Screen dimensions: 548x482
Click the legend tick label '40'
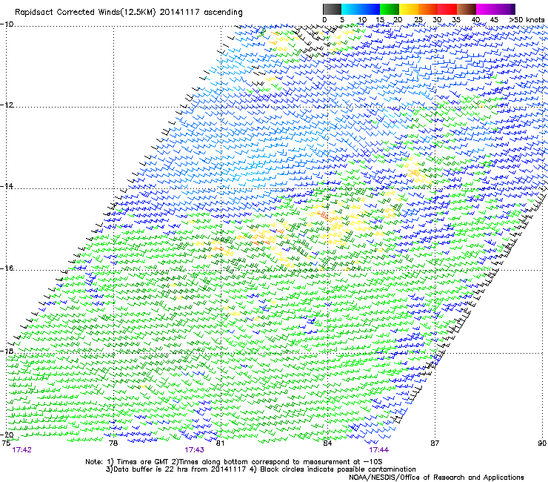click(475, 20)
